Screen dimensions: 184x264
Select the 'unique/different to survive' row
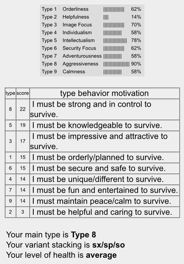(x=92, y=179)
